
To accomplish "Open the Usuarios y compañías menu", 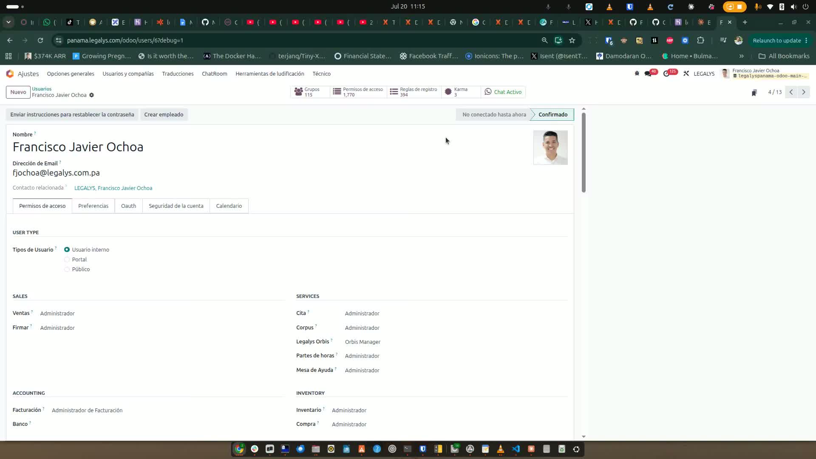I will point(128,74).
